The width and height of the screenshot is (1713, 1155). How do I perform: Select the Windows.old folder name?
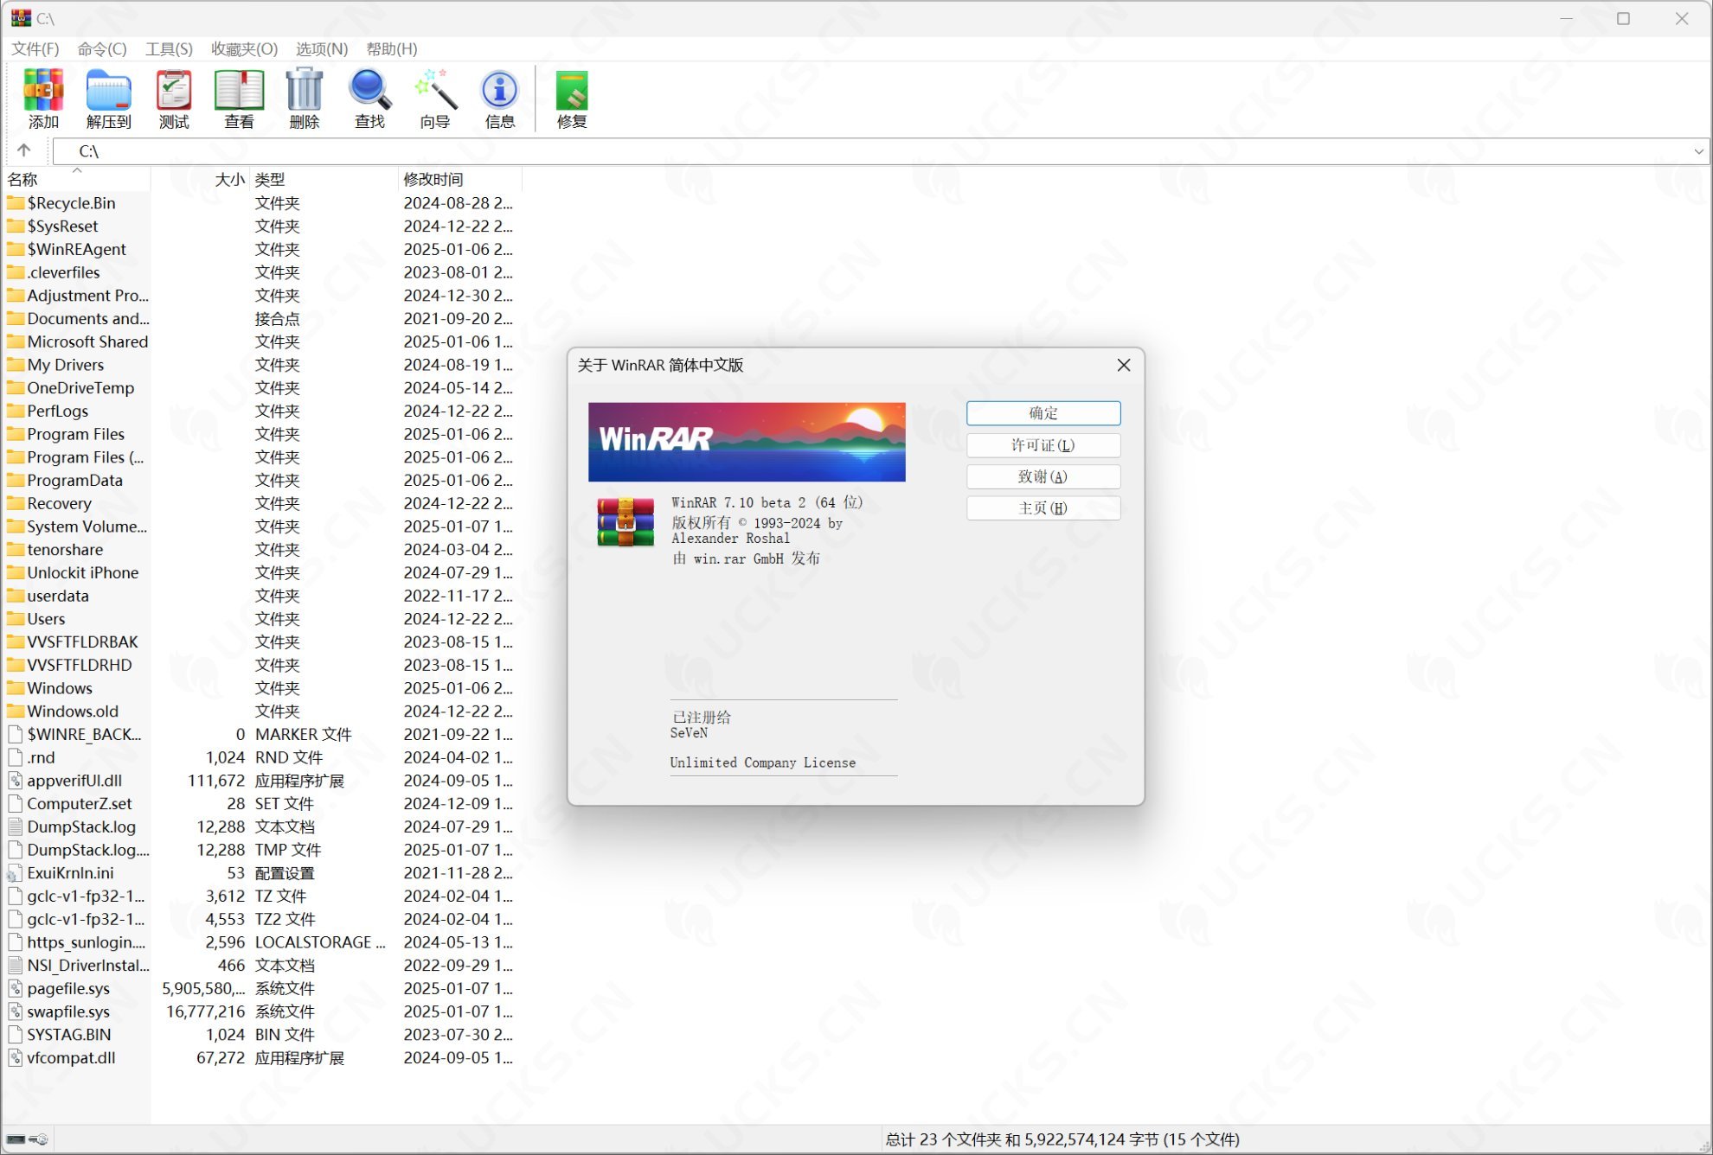(73, 712)
